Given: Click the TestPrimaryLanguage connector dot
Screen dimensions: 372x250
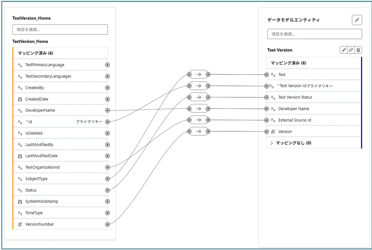Looking at the screenshot, I should pos(108,65).
